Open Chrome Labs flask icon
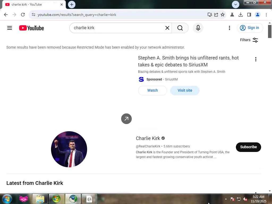272x204 pixels. point(232,15)
